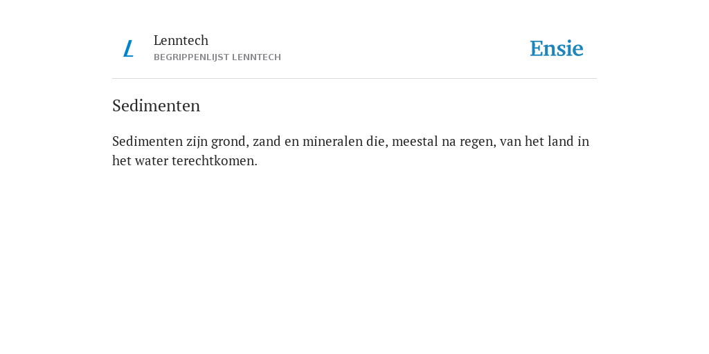The image size is (709, 354).
Task: Click the word 'die' before the comma
Action: (x=375, y=141)
